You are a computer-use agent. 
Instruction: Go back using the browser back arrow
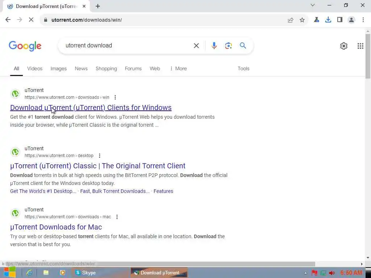[x=8, y=20]
